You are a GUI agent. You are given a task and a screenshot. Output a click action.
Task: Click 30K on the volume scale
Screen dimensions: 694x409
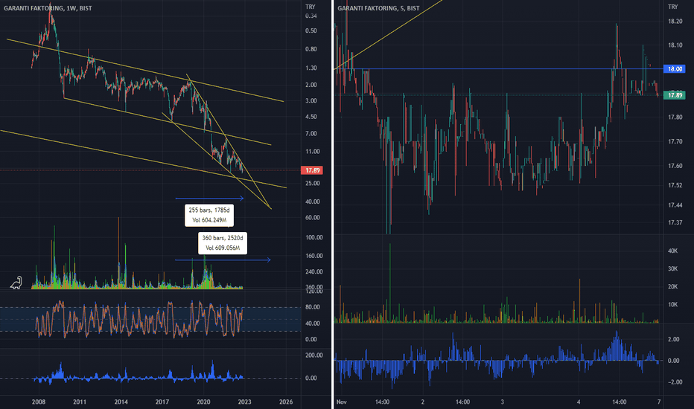[672, 269]
